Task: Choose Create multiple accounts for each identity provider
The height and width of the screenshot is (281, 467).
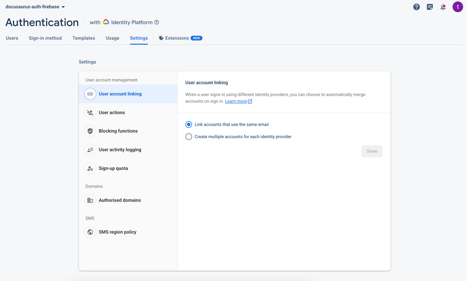Action: 189,136
